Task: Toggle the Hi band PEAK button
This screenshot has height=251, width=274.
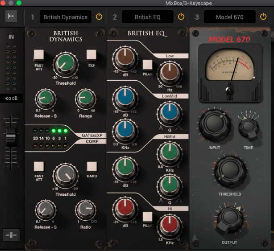Action: [147, 217]
